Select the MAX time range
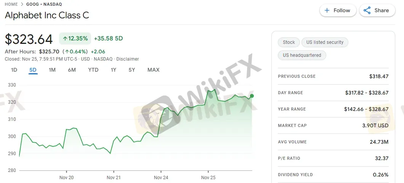Image resolution: width=404 pixels, height=183 pixels. [x=153, y=70]
